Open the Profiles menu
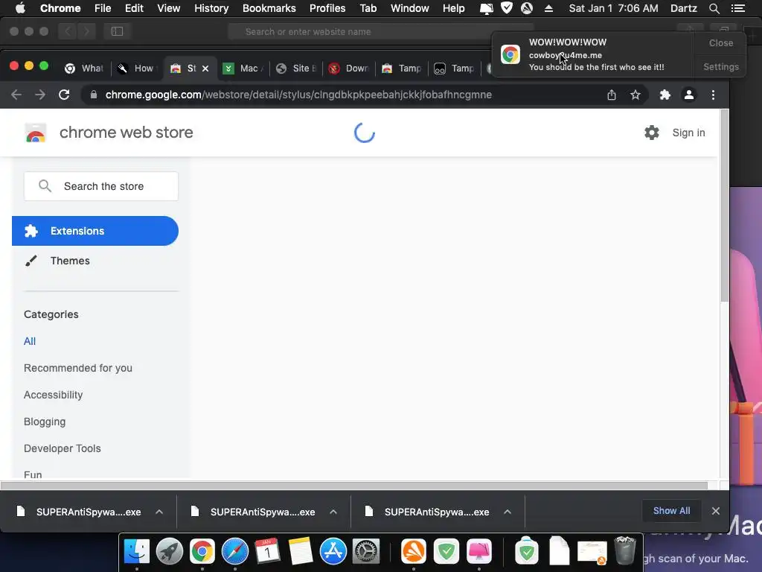This screenshot has height=572, width=762. [327, 8]
